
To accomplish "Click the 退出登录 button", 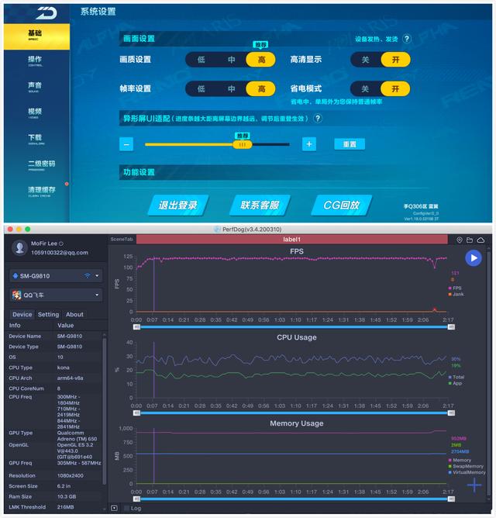I will (178, 205).
